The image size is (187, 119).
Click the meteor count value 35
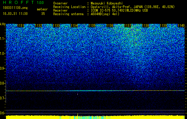tap(43, 14)
